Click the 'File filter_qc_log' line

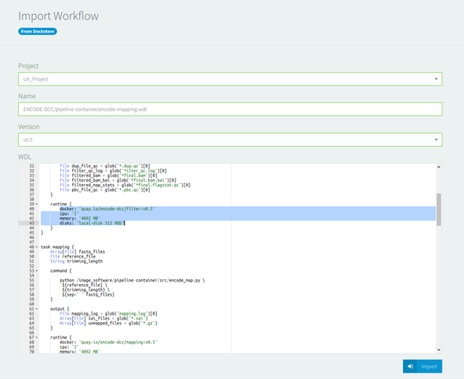(113, 171)
